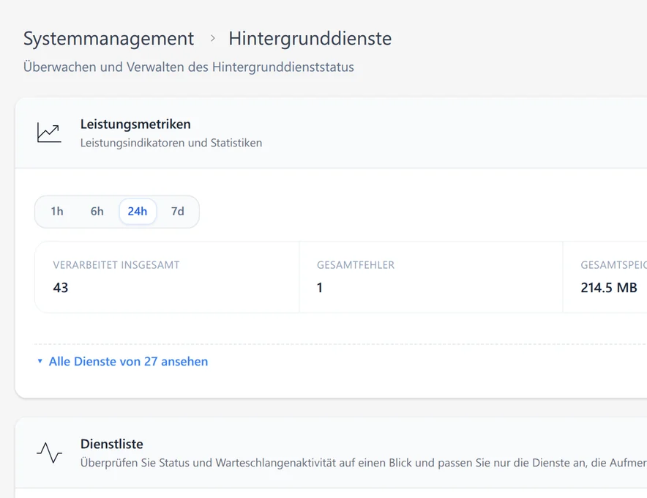
Task: Click the Leistungsmetriken chart icon
Action: click(49, 133)
